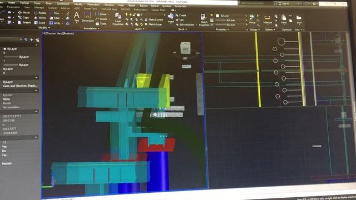Expand the Layers panel title
This screenshot has height=200, width=356.
pos(139,29)
